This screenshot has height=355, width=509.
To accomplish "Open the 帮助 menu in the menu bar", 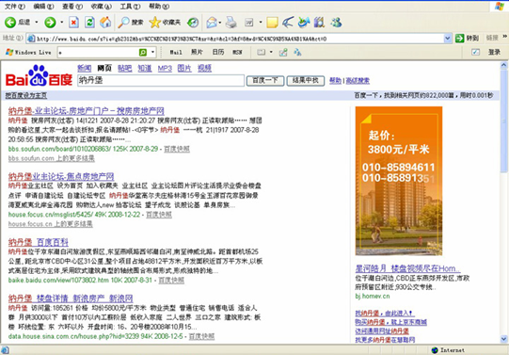I will click(x=159, y=7).
